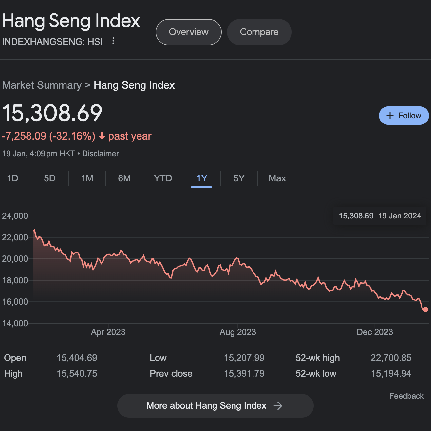Click the 16,000 y-axis label
Screen dimensions: 431x431
[x=15, y=302]
